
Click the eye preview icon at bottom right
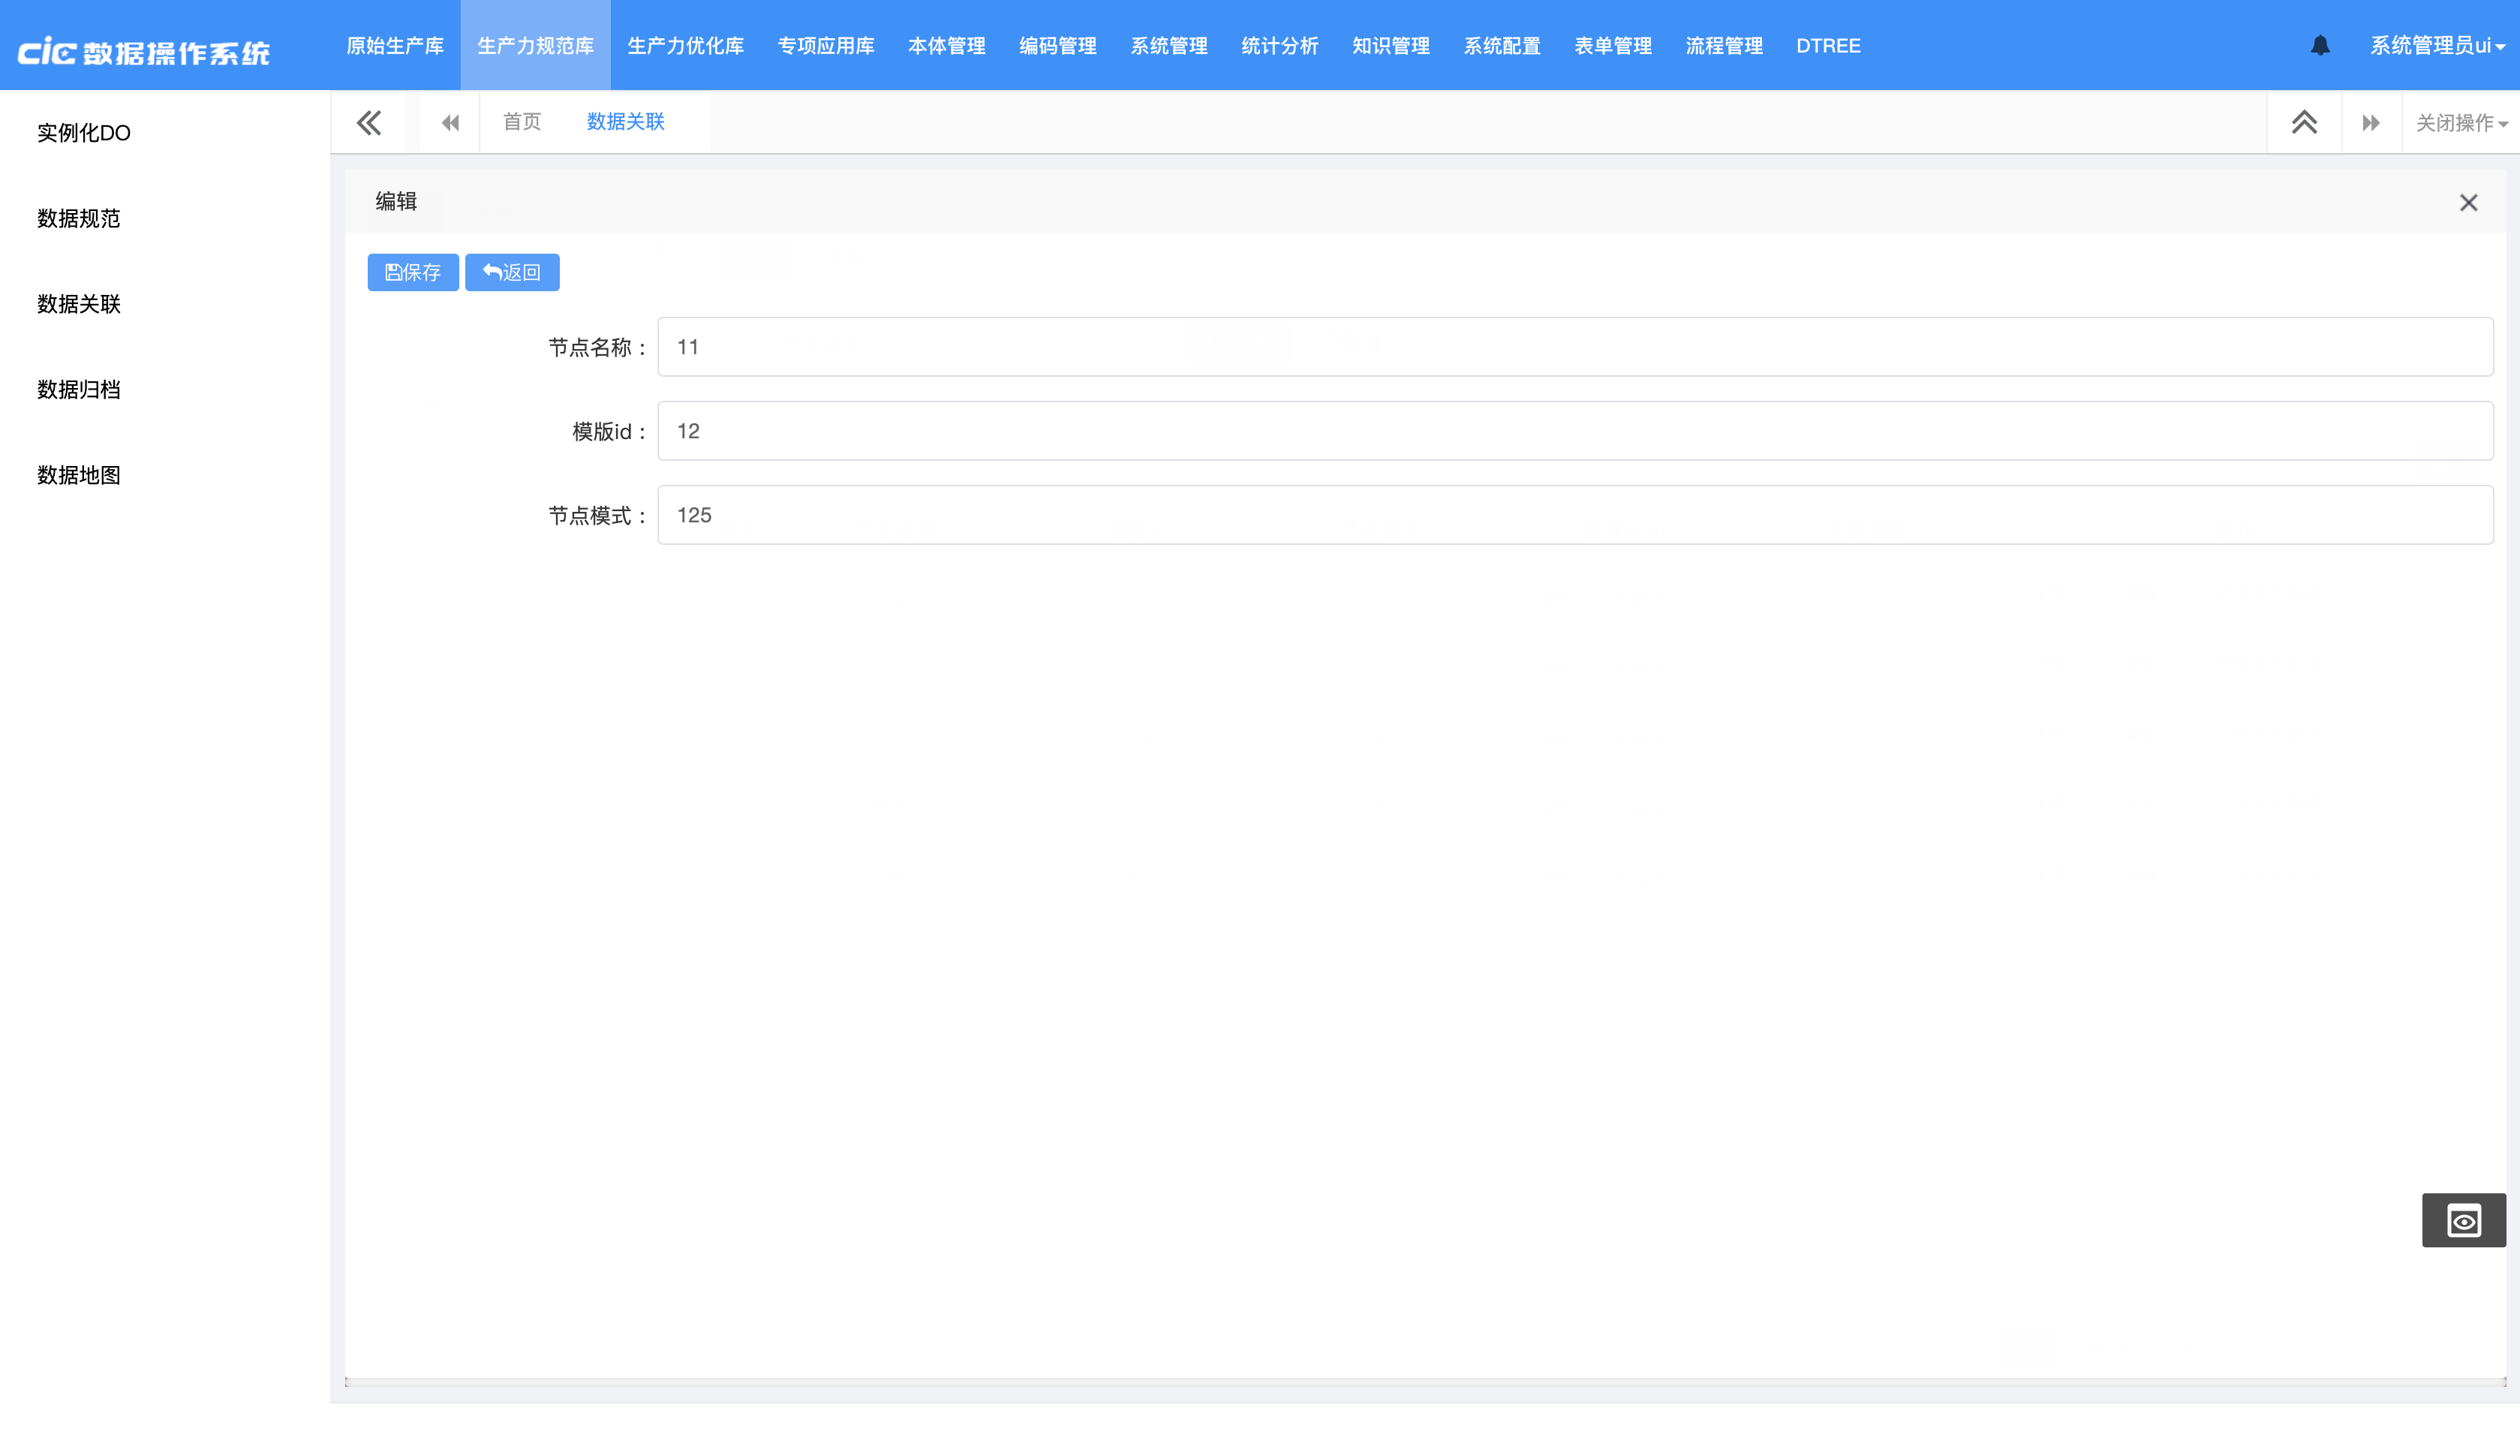click(x=2463, y=1220)
